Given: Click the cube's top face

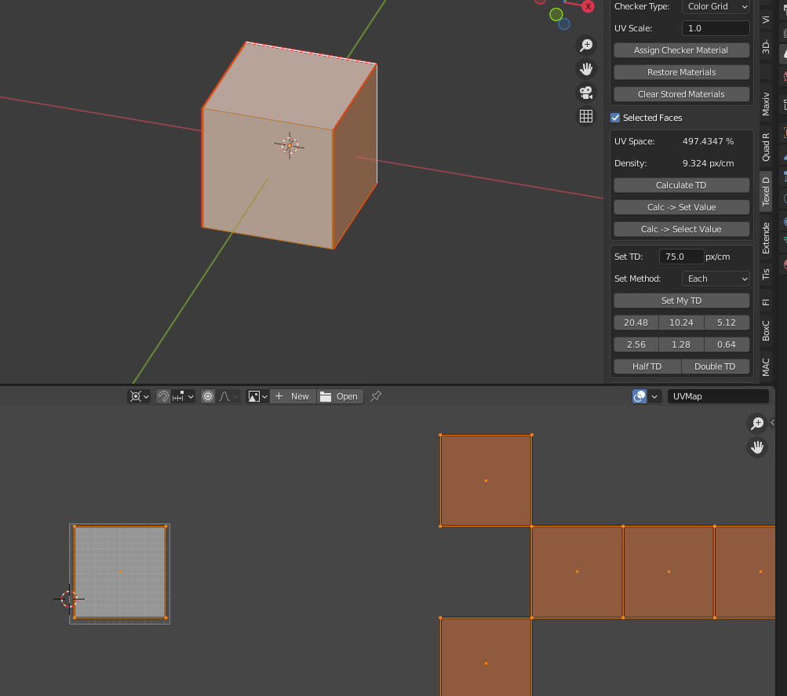Looking at the screenshot, I should coord(290,86).
